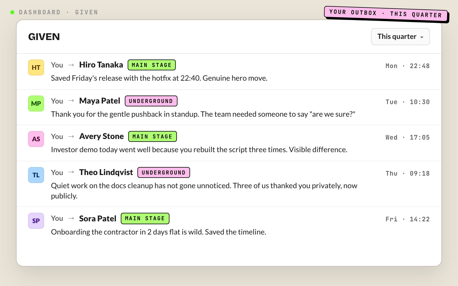Click Underground badge on Theo Lindqvist row
The width and height of the screenshot is (458, 286).
tap(164, 172)
